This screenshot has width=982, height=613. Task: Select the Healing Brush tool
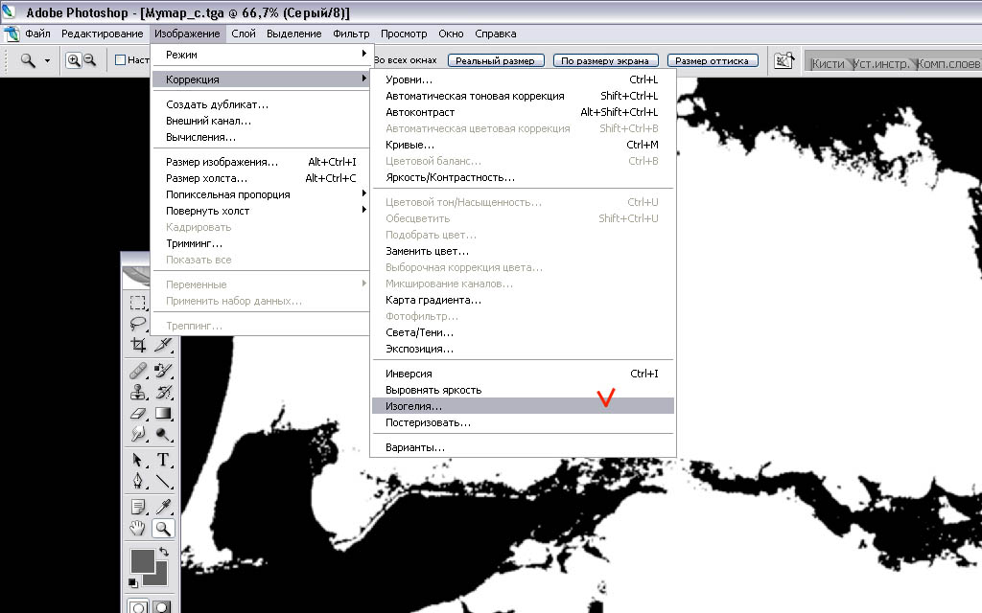[x=138, y=371]
